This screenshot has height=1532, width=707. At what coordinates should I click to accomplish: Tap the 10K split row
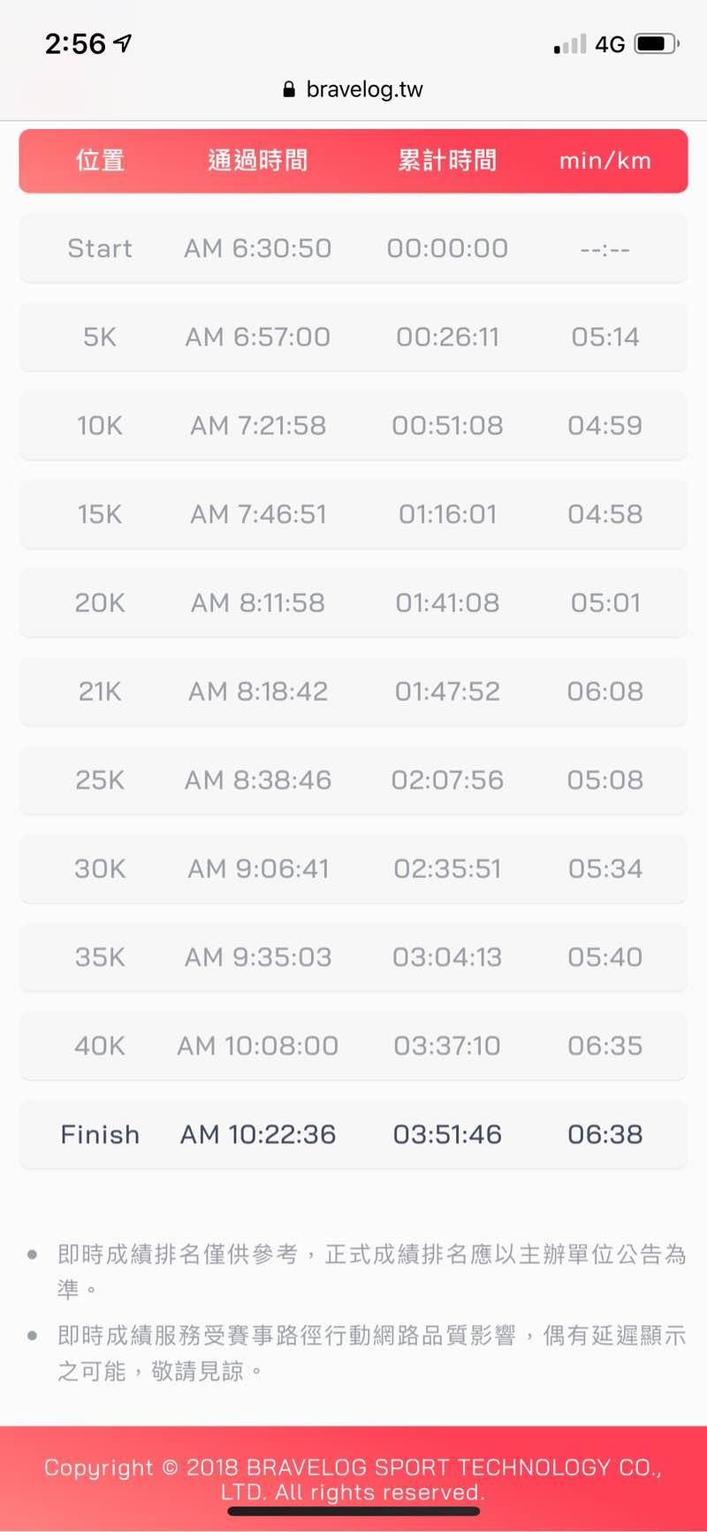pyautogui.click(x=353, y=425)
